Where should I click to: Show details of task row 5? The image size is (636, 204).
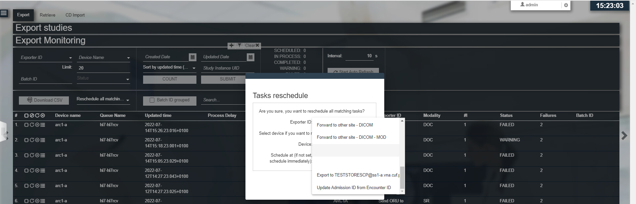[43, 186]
